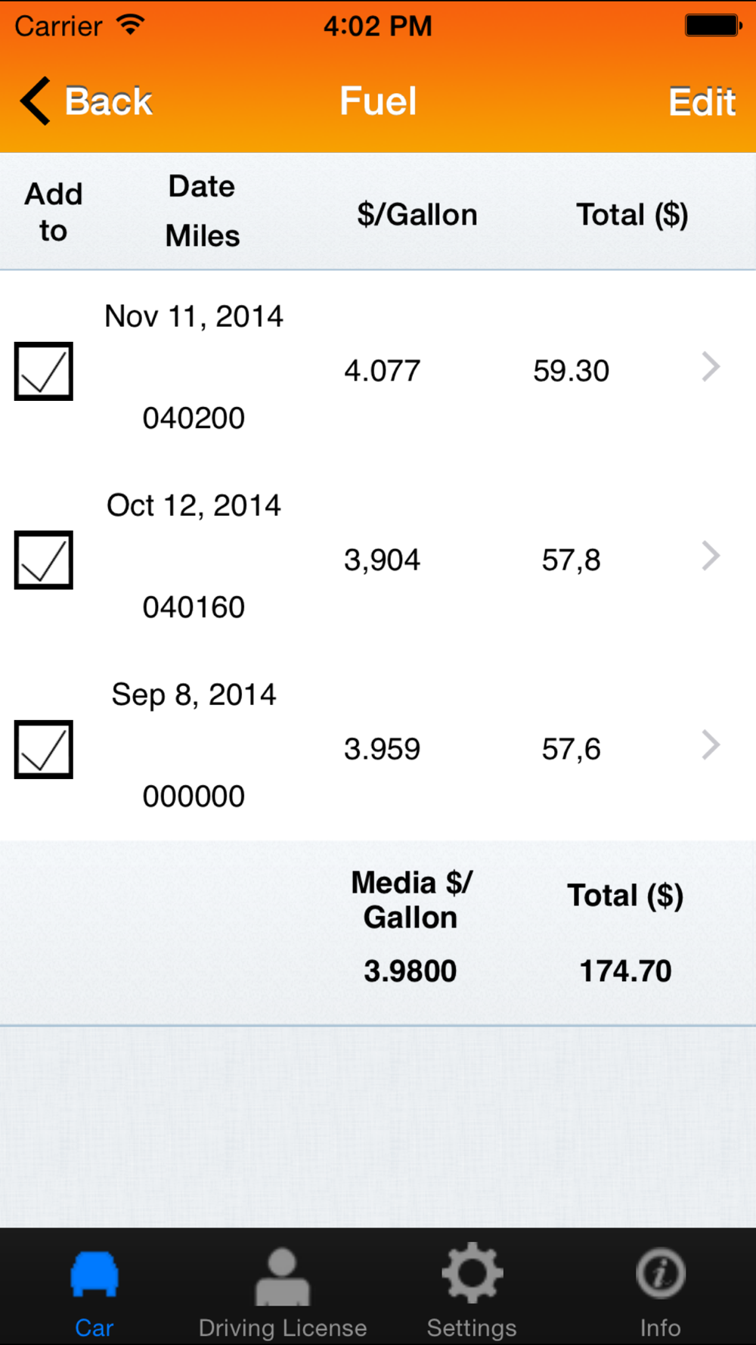Tap the Info circle icon
This screenshot has height=1345, width=756.
point(660,1273)
